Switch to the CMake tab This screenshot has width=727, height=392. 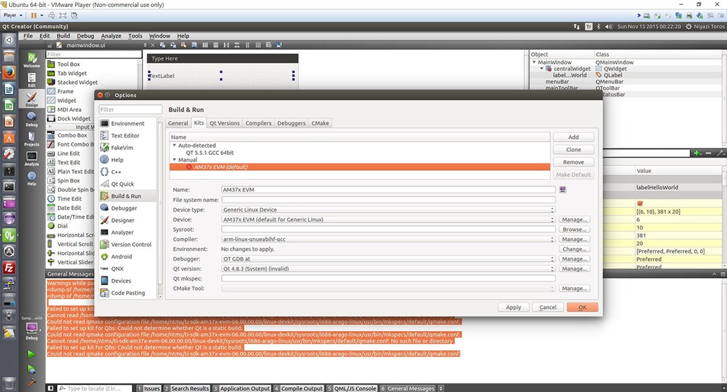click(x=320, y=123)
